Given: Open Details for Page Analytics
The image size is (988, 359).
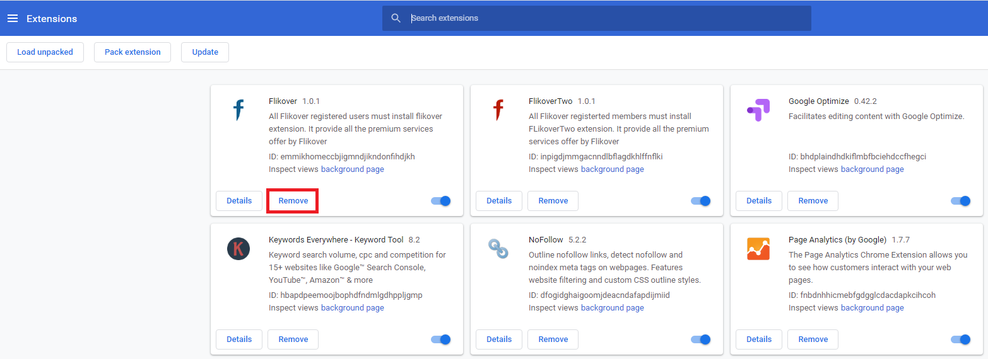Looking at the screenshot, I should (759, 339).
